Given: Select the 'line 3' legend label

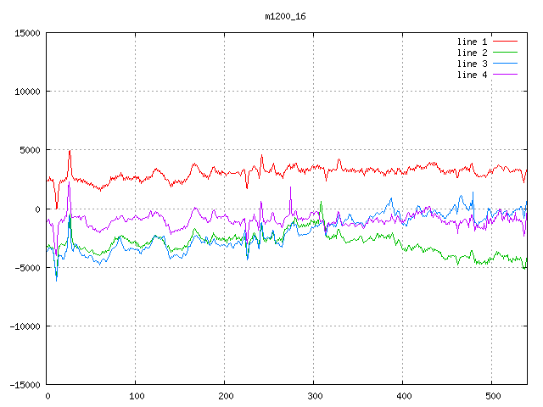Looking at the screenshot, I should (472, 64).
